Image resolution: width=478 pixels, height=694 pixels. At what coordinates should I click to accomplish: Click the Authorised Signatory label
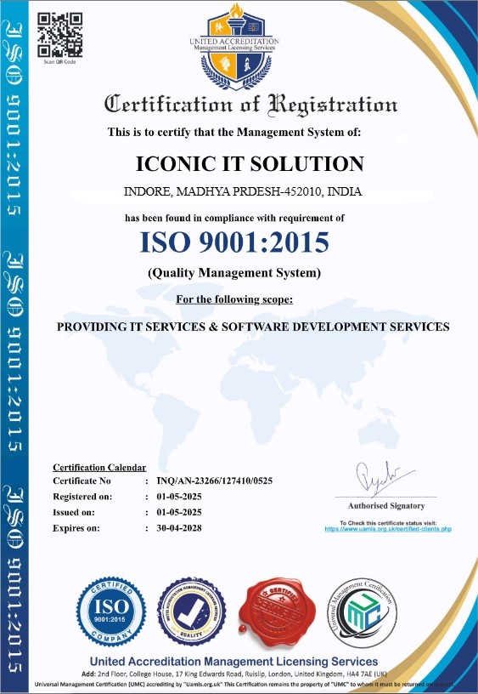click(x=386, y=505)
